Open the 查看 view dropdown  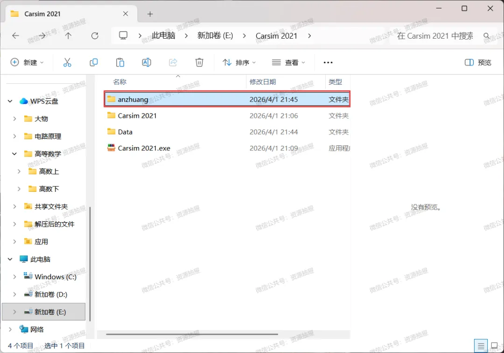point(288,62)
